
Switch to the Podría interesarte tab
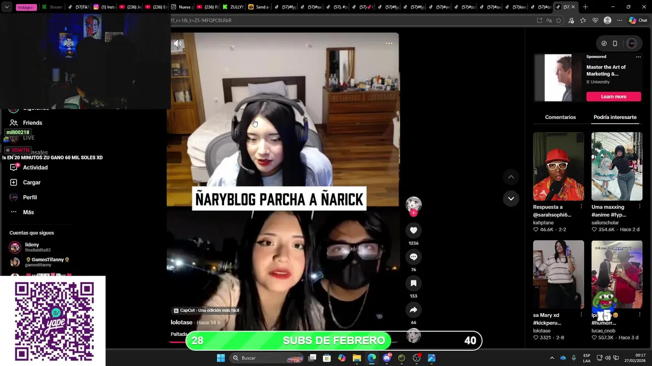point(615,117)
